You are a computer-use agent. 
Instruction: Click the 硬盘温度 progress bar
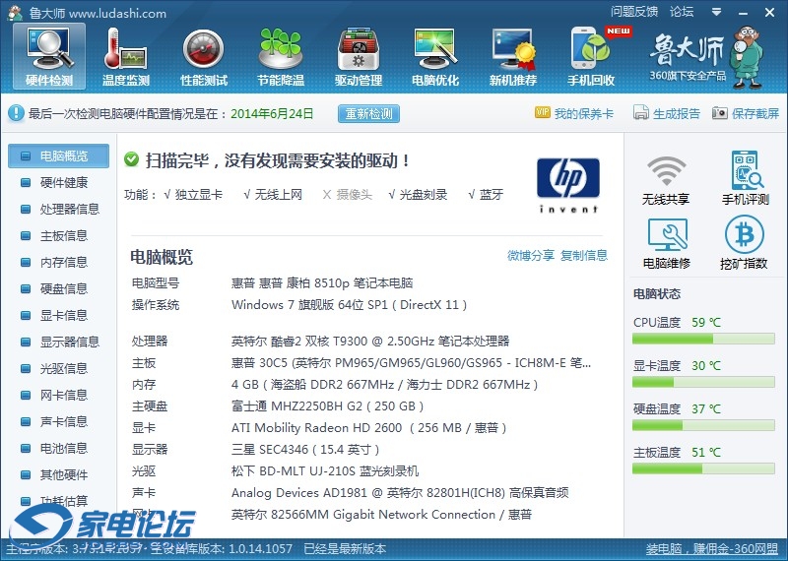point(703,426)
